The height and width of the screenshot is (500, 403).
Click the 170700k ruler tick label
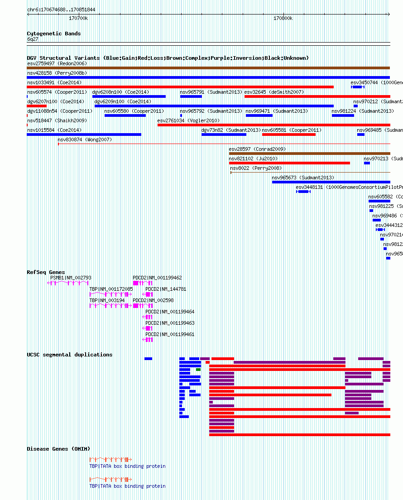[78, 19]
